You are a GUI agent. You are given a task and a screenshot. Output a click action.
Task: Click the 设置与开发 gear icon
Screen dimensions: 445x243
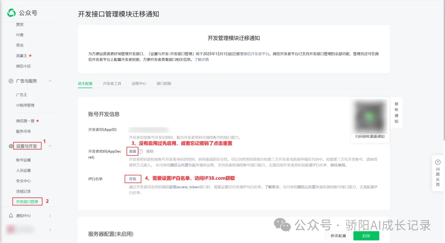pos(11,146)
